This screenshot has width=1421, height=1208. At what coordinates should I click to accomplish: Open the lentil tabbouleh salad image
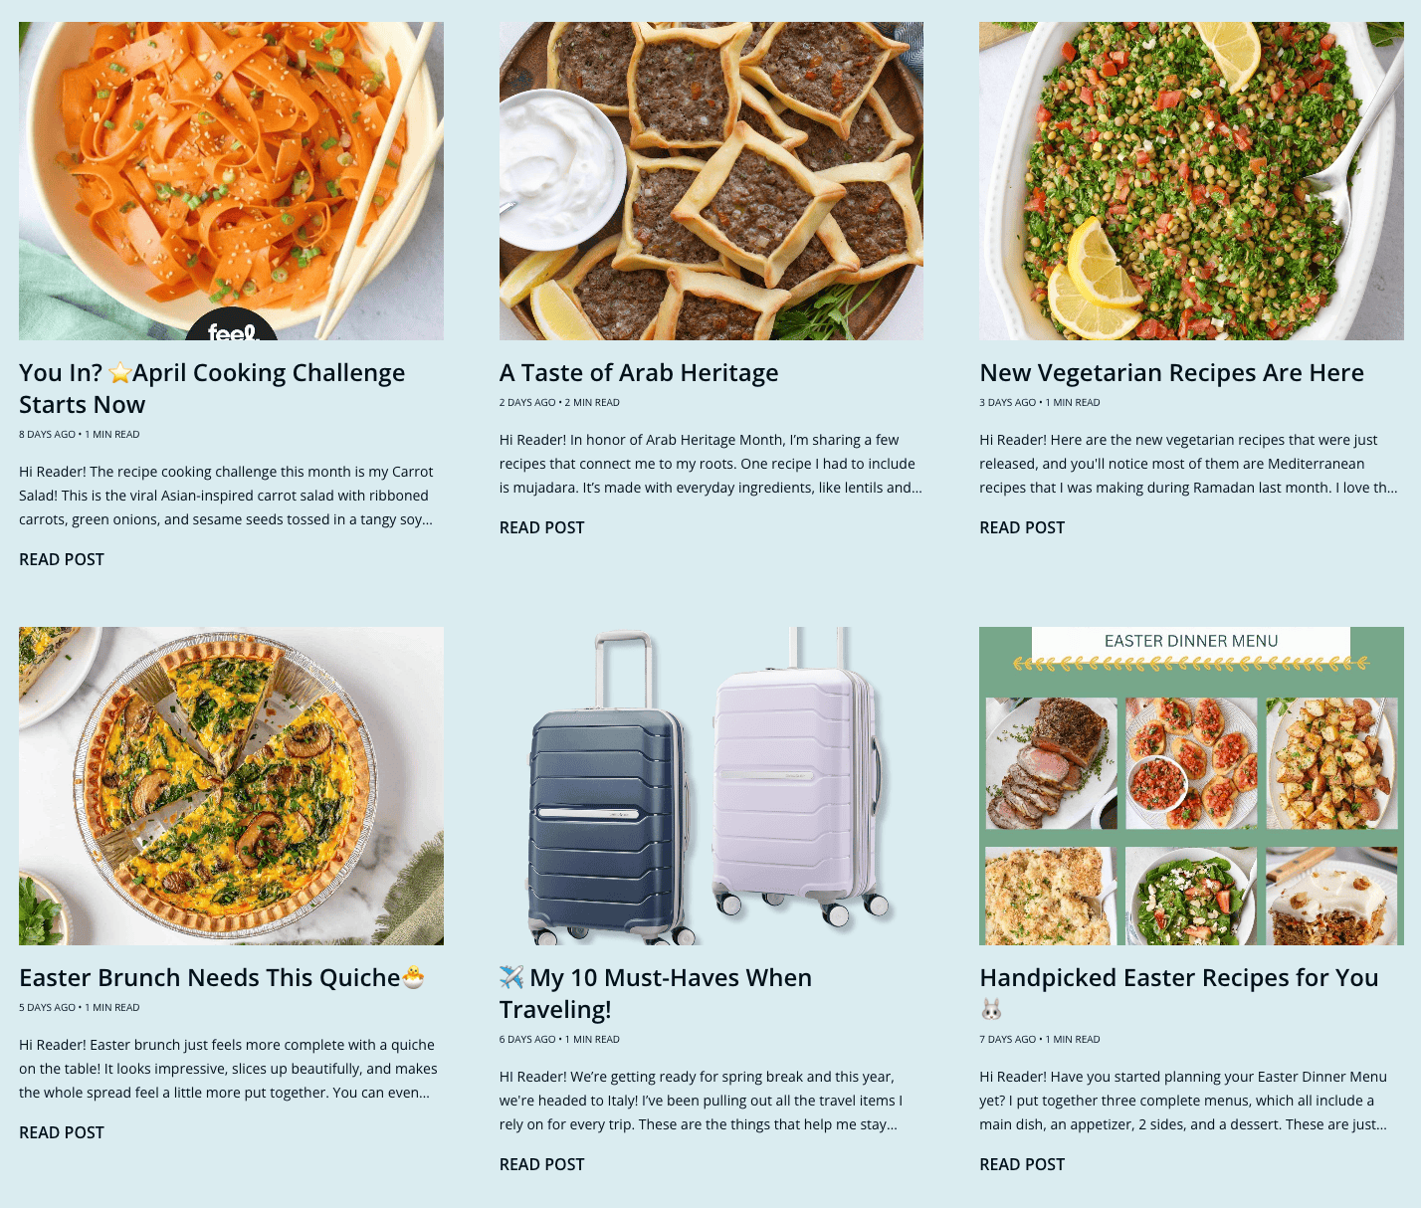pos(1191,181)
